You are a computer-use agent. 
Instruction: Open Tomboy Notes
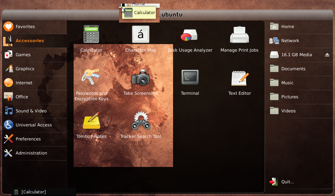coord(91,121)
